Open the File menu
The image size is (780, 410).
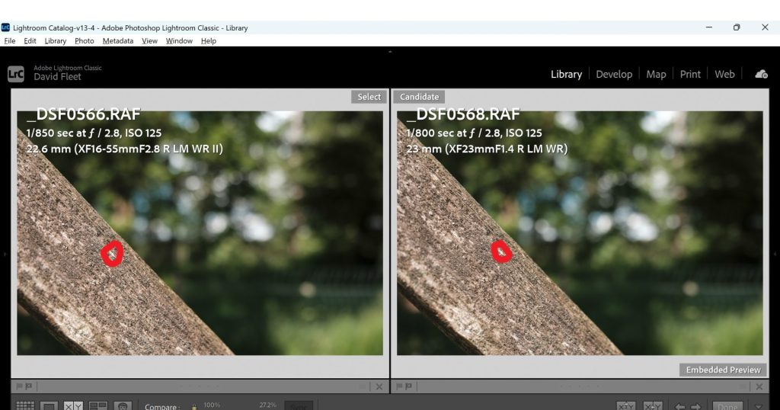tap(9, 41)
